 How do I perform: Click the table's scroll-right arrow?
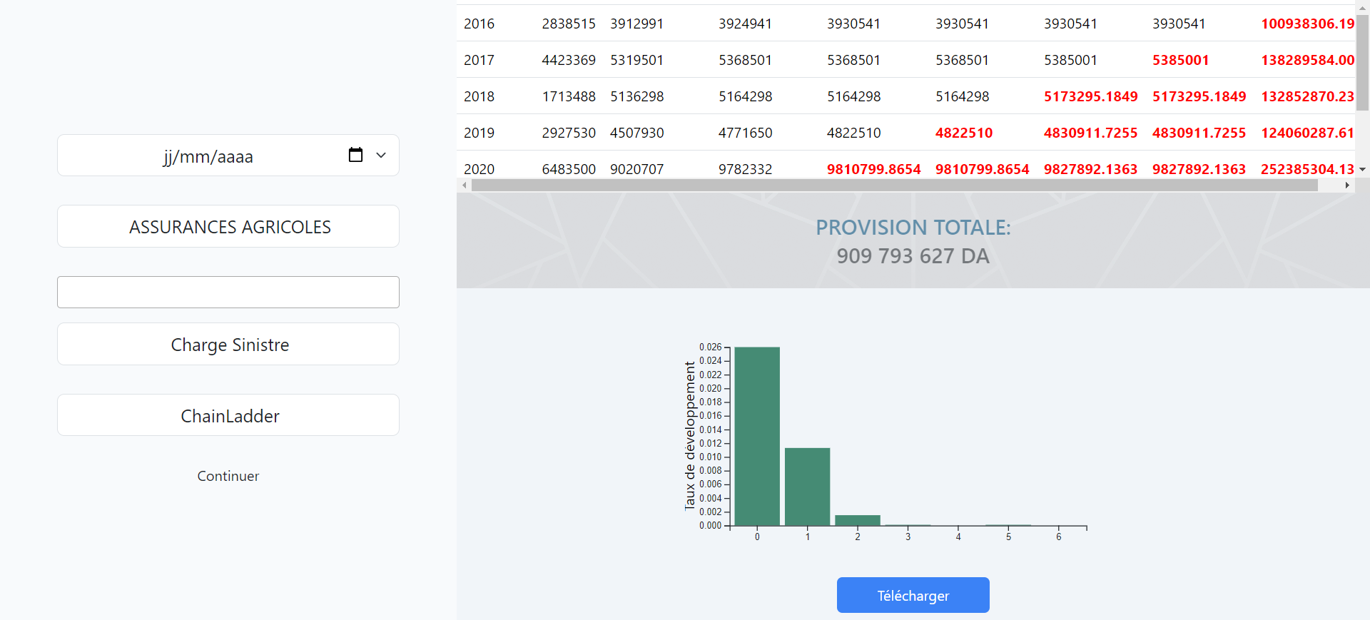[1346, 186]
